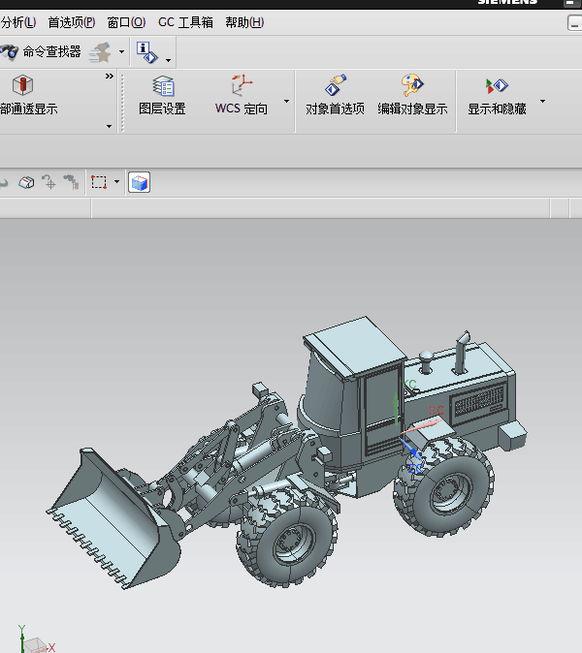Click the 命令查找器 binoculars icon
The width and height of the screenshot is (582, 653).
pos(9,51)
